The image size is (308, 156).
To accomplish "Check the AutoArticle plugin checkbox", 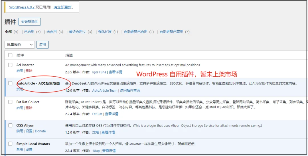I will pos(10,83).
